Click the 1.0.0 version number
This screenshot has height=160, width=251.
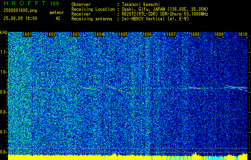(54, 3)
